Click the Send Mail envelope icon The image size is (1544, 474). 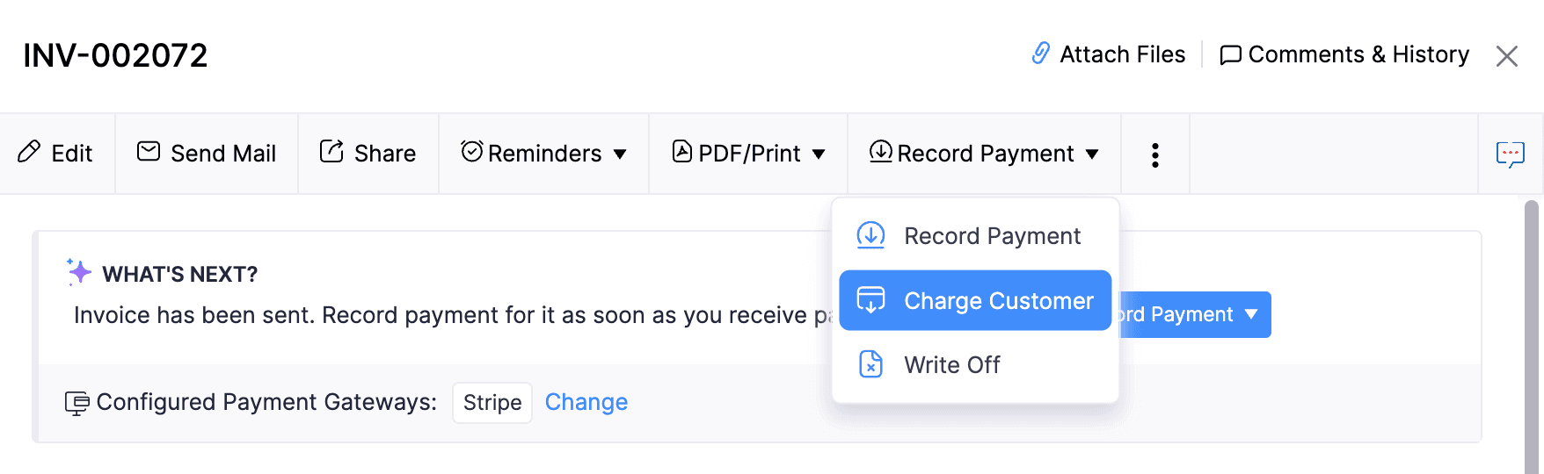[149, 152]
